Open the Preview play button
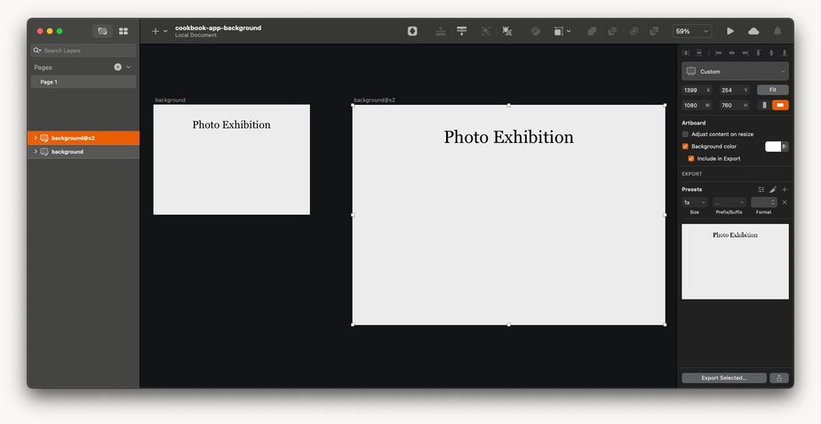821x424 pixels. point(730,31)
